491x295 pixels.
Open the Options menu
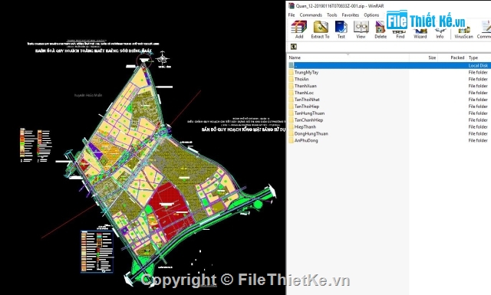[371, 15]
